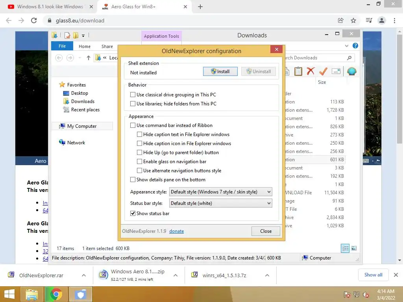Open Explorer help question mark
Image resolution: width=403 pixels, height=302 pixels.
pyautogui.click(x=355, y=46)
